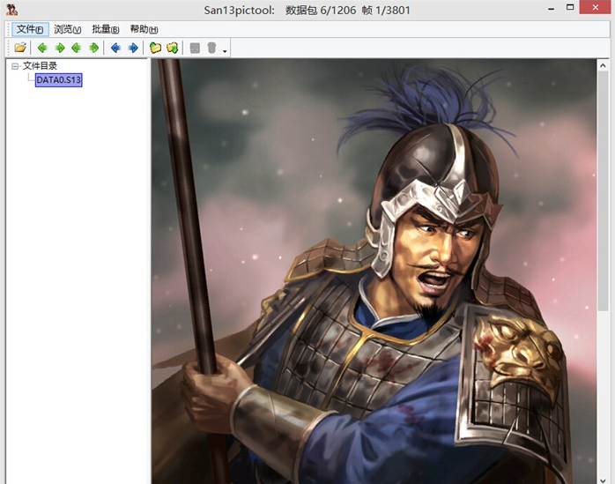
Task: Open the 浏览(V) menu
Action: (67, 29)
